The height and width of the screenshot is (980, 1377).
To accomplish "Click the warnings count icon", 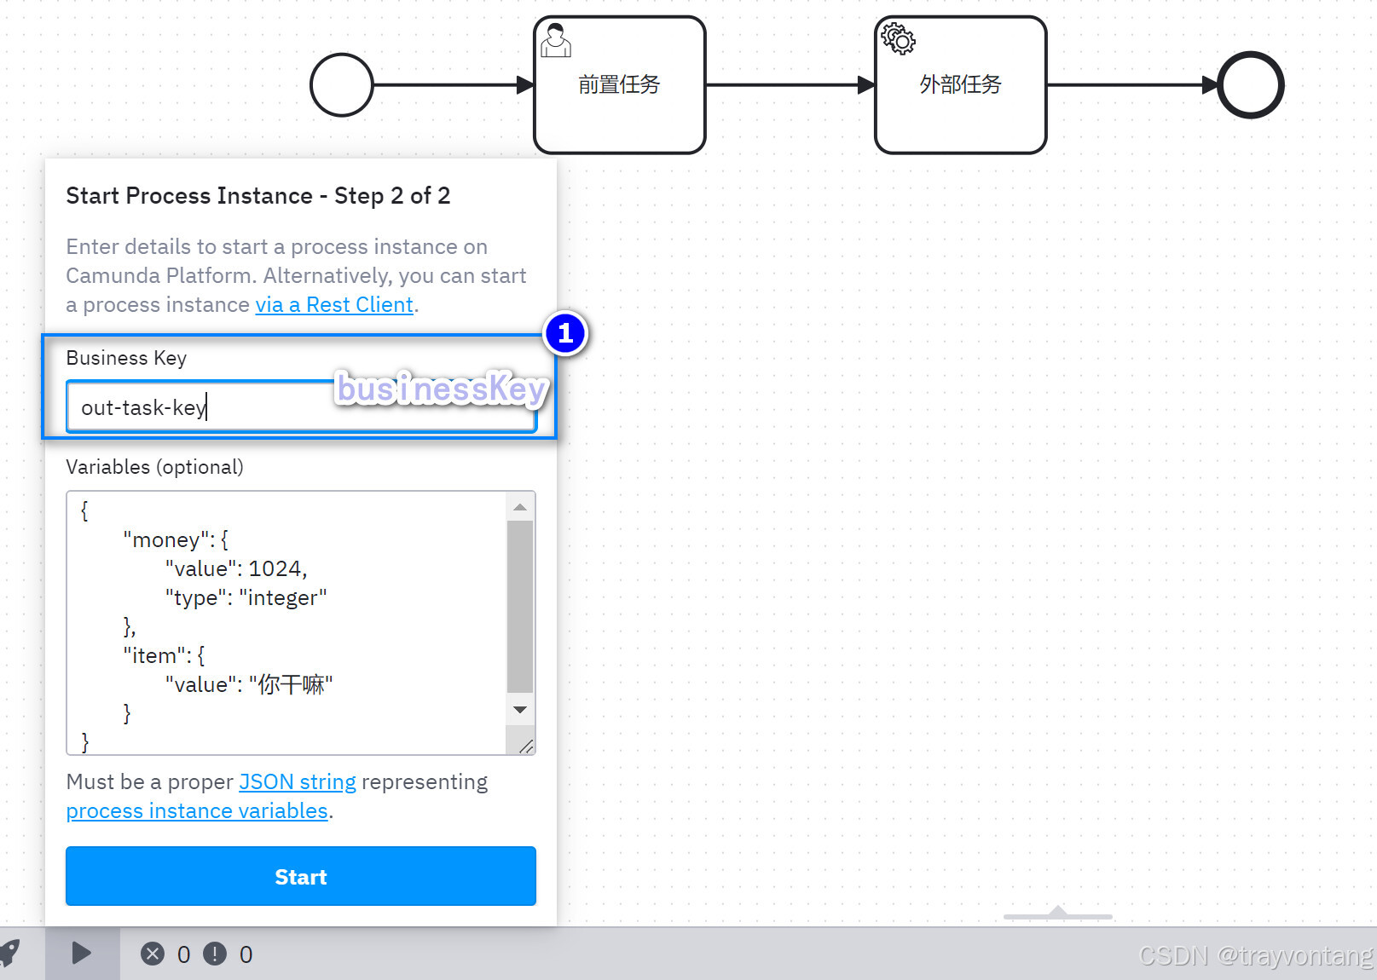I will coord(215,954).
